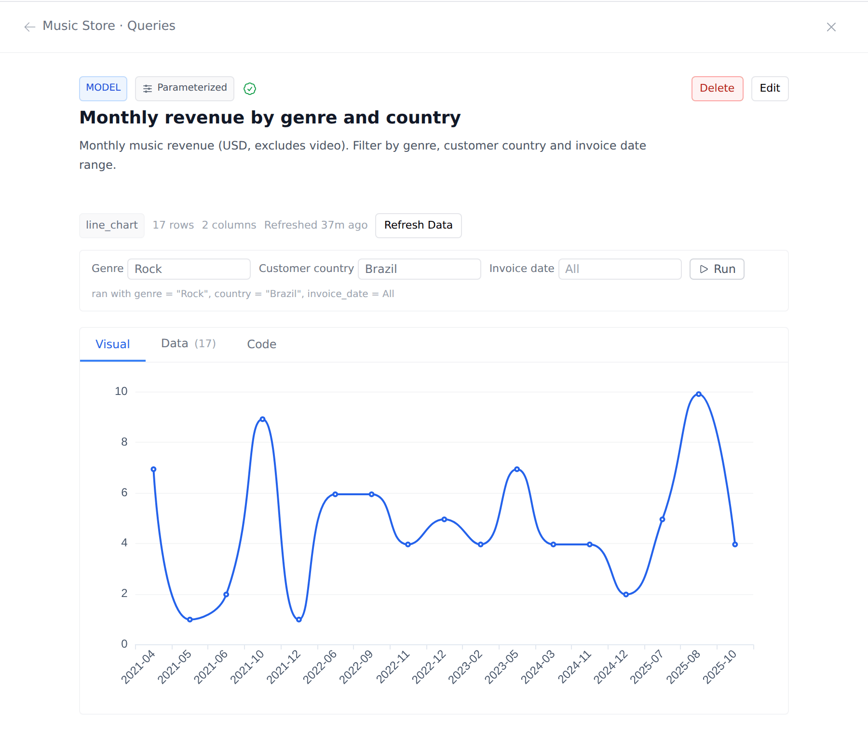Click 'Refreshed 37m ago' text
Screen dimensions: 868x733
click(316, 225)
